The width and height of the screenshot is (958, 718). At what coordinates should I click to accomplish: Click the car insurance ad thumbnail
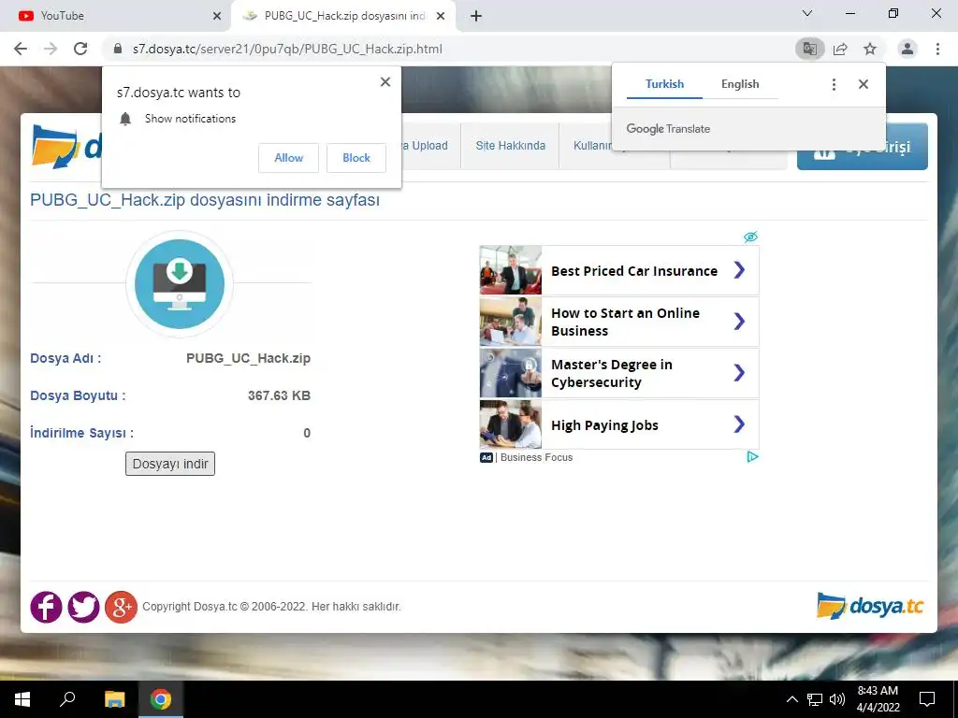click(x=511, y=270)
